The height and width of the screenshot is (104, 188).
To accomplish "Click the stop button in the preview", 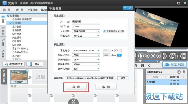I will pyautogui.click(x=147, y=56).
